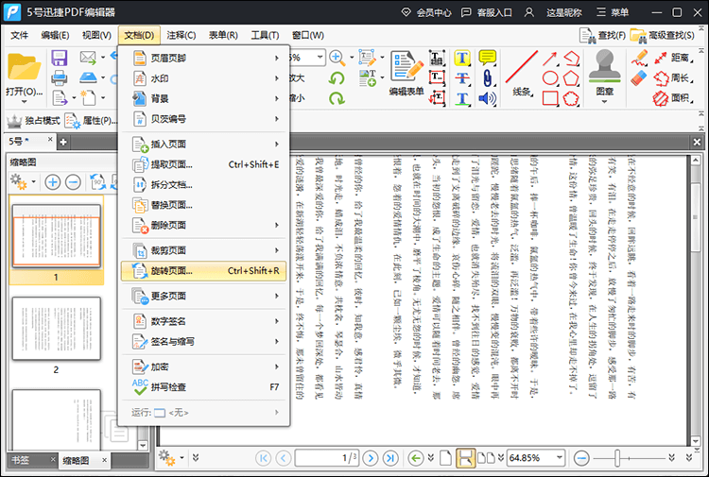Toggle the highlighted fit-page view button
The height and width of the screenshot is (477, 709).
click(x=465, y=458)
